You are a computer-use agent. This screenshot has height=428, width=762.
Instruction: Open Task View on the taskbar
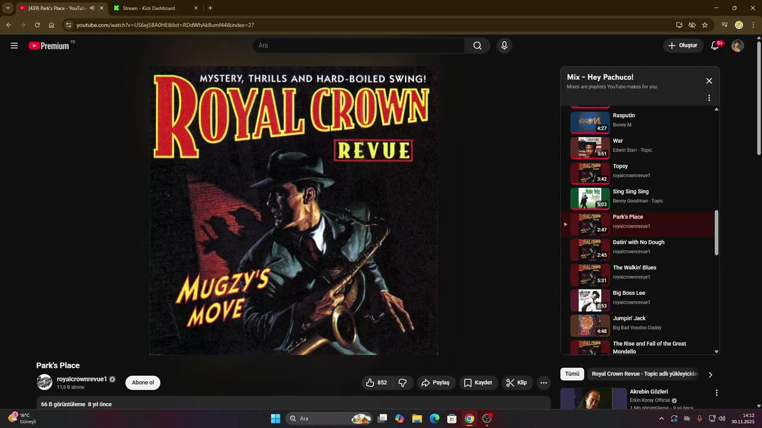[382, 418]
